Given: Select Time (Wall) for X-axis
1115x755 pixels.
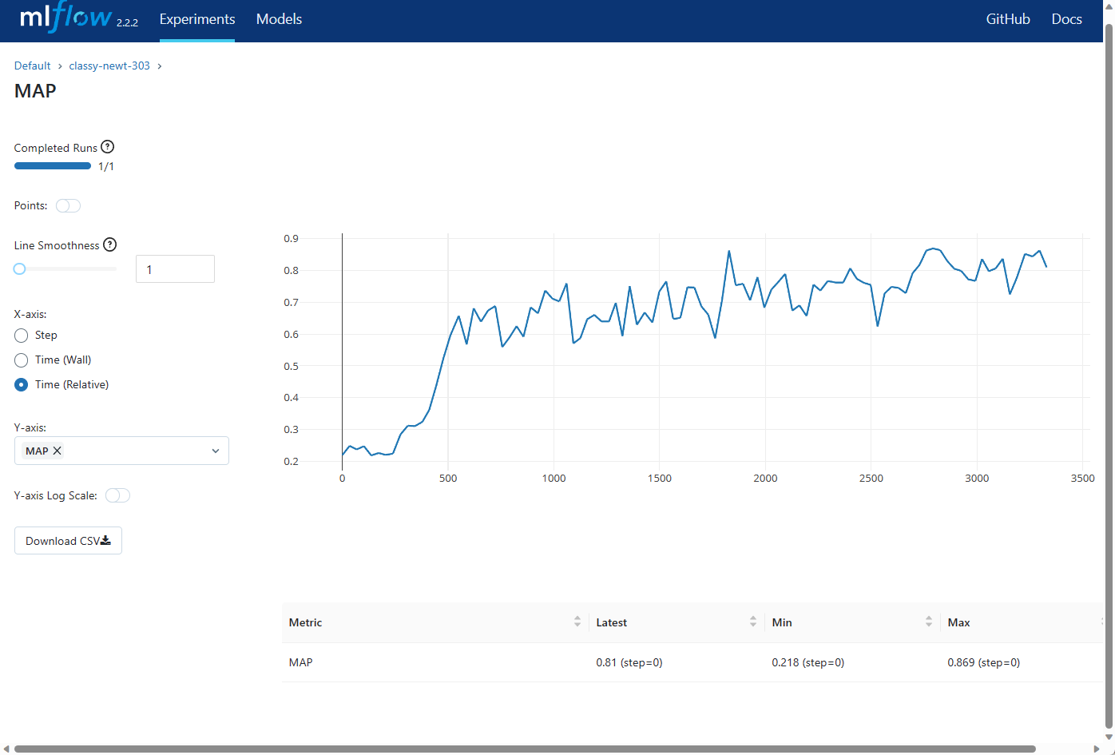Looking at the screenshot, I should pyautogui.click(x=22, y=360).
